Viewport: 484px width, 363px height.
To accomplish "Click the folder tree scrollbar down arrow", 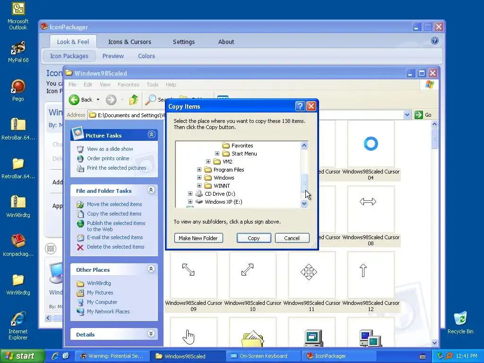I will (x=304, y=203).
